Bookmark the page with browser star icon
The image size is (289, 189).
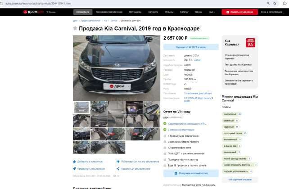tap(275, 3)
